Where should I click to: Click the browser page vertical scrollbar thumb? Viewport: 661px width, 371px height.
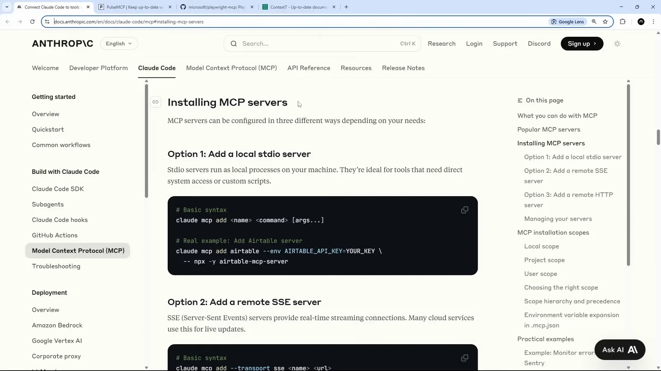pos(658,137)
